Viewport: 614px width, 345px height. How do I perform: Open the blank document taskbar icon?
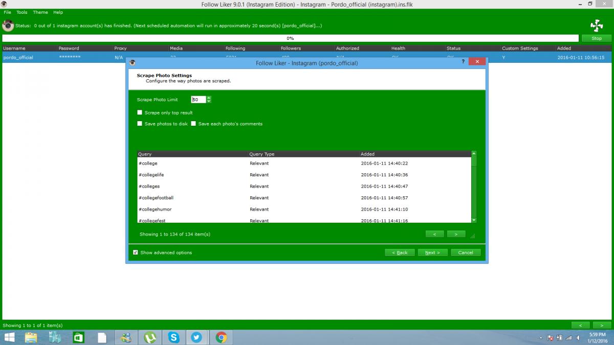(102, 337)
